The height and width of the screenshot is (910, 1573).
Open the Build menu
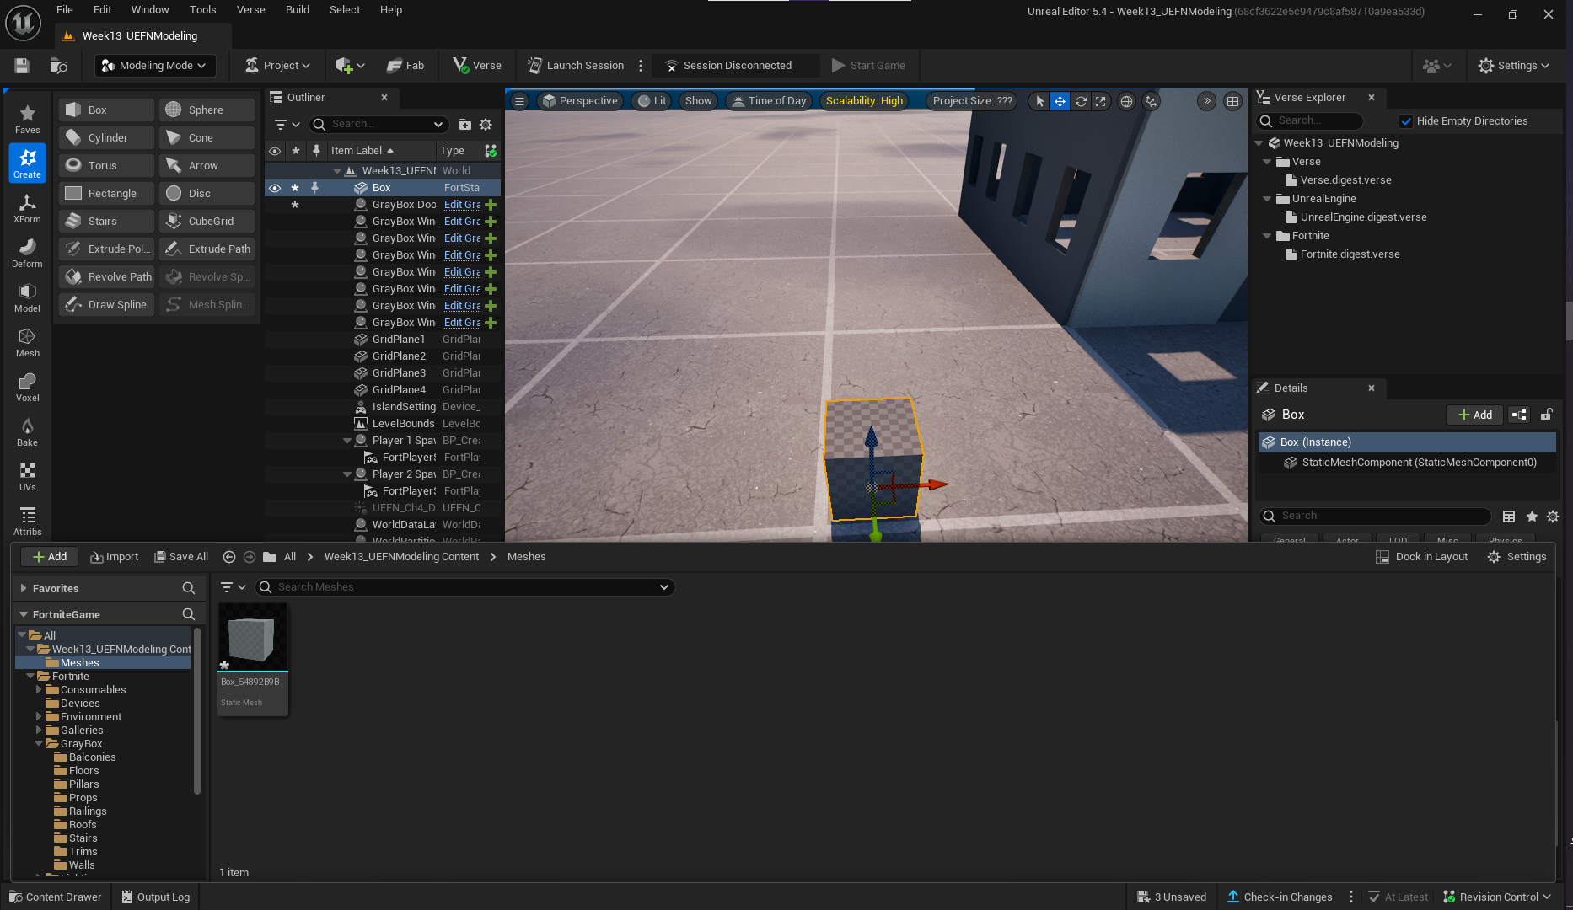tap(298, 10)
